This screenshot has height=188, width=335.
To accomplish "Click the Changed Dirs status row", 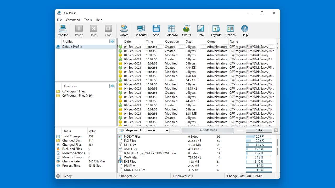I will pos(86,140).
